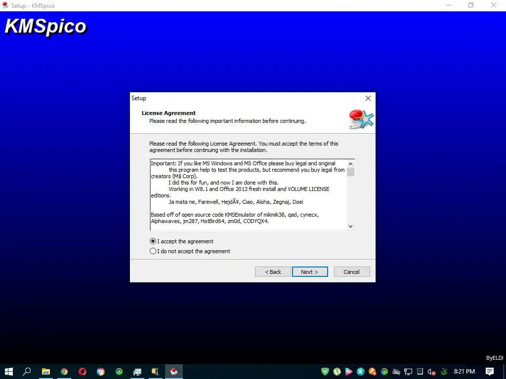Click 'Setup - KMSpico' window title
The height and width of the screenshot is (379, 506).
(33, 5)
